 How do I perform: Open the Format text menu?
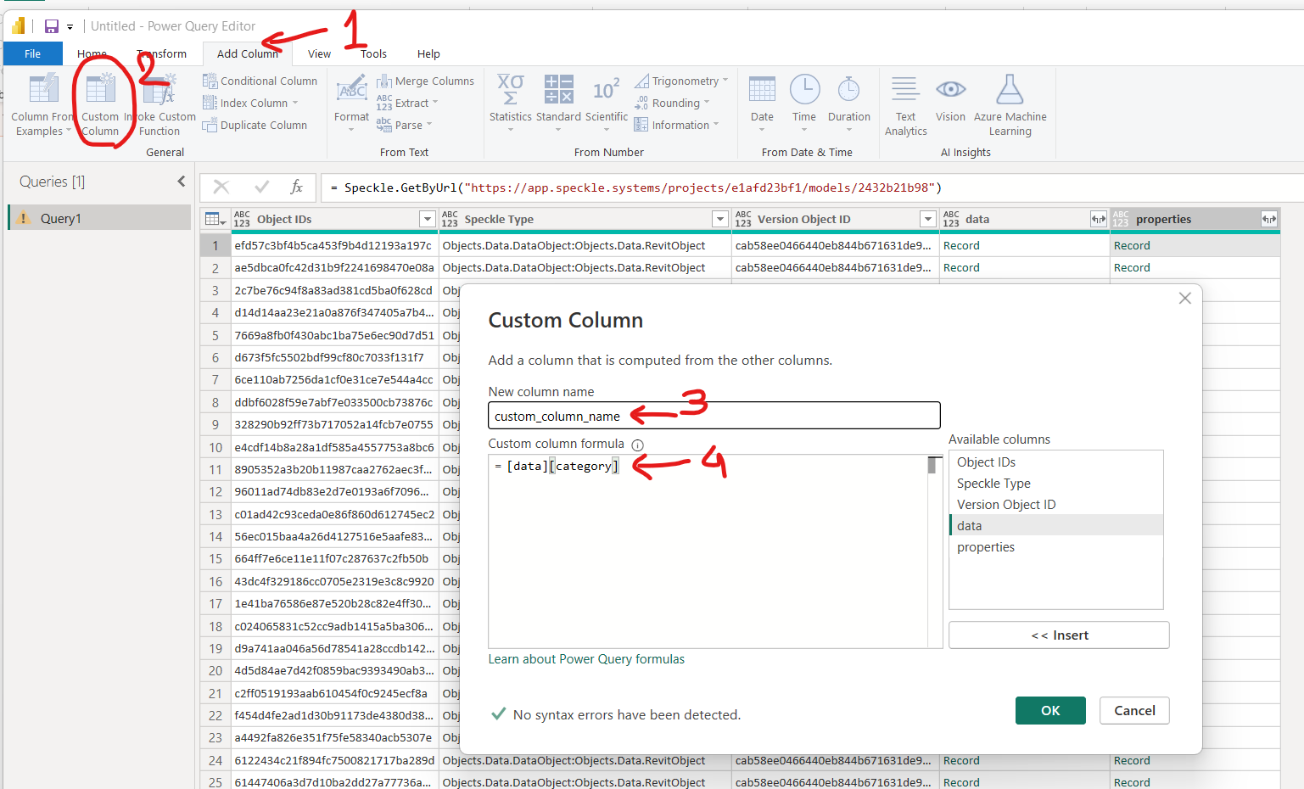pos(351,102)
